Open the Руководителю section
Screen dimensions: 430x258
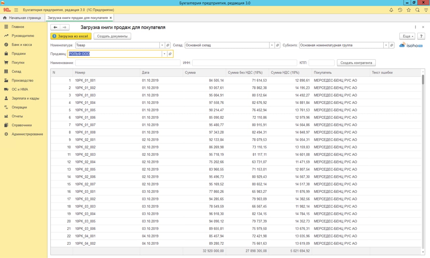pos(24,36)
